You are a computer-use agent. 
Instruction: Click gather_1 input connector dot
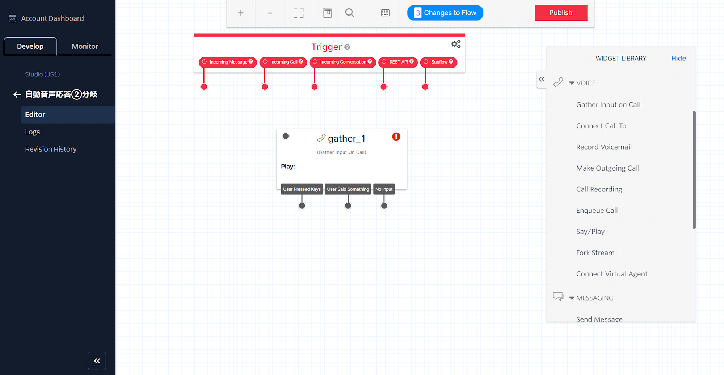point(286,136)
